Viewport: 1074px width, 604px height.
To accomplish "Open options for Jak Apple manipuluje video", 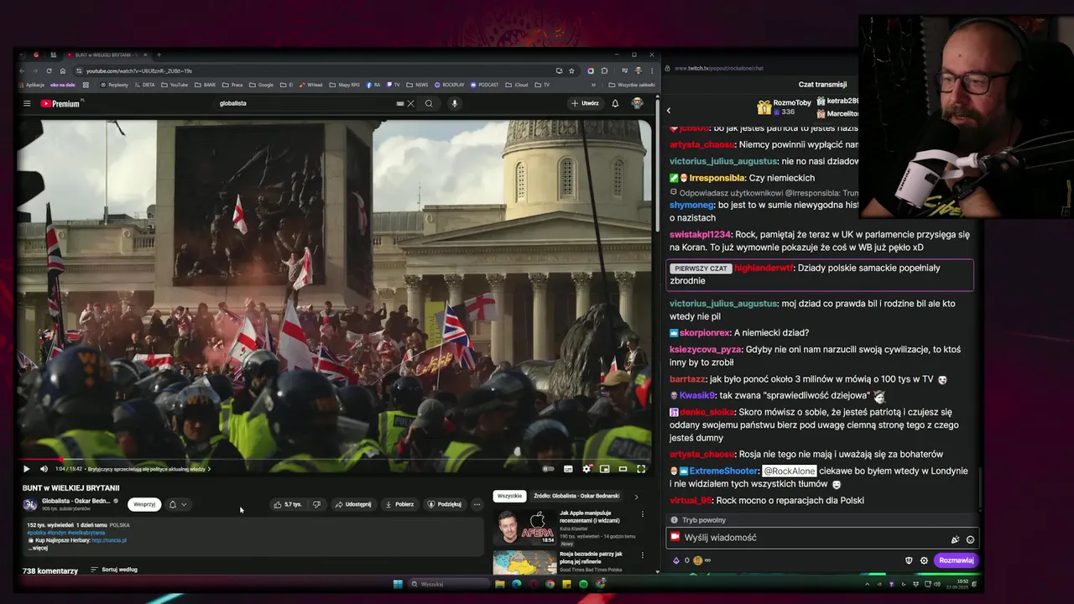I will coord(643,514).
